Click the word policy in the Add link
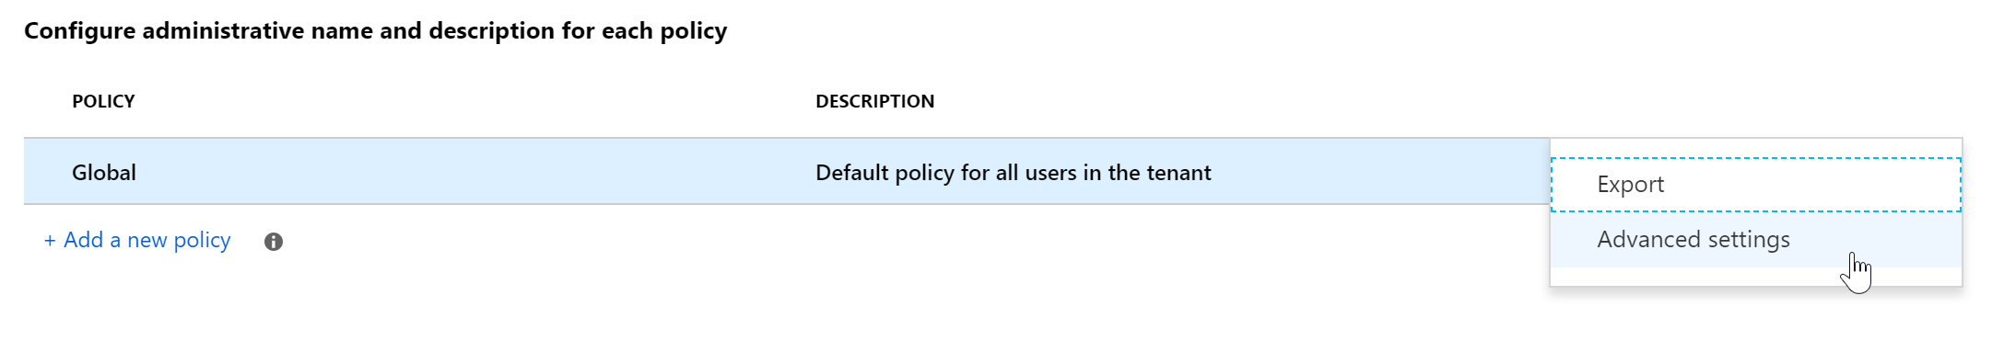1992x352 pixels. 202,241
